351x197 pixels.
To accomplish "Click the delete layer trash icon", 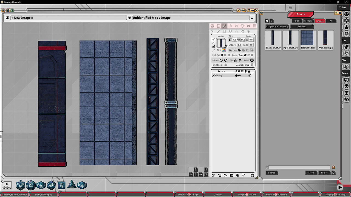I will pyautogui.click(x=252, y=175).
